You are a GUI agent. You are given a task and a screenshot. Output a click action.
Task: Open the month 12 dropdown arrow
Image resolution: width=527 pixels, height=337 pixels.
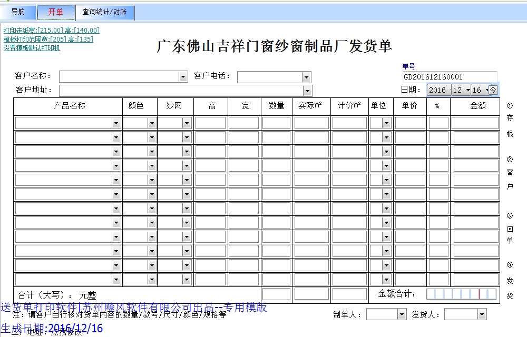pos(468,90)
